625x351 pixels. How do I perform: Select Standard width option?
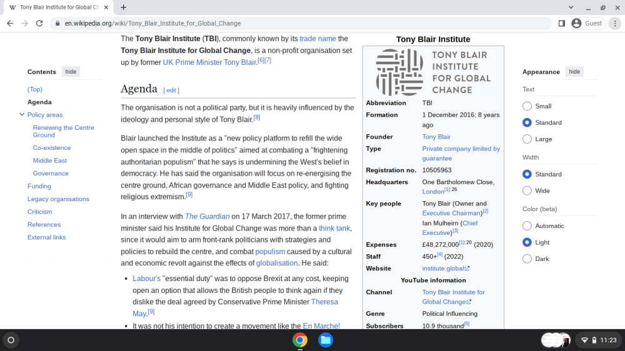click(x=527, y=174)
